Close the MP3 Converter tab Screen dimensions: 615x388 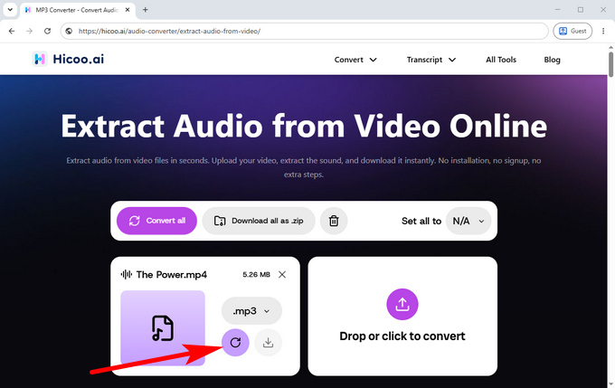[x=128, y=10]
